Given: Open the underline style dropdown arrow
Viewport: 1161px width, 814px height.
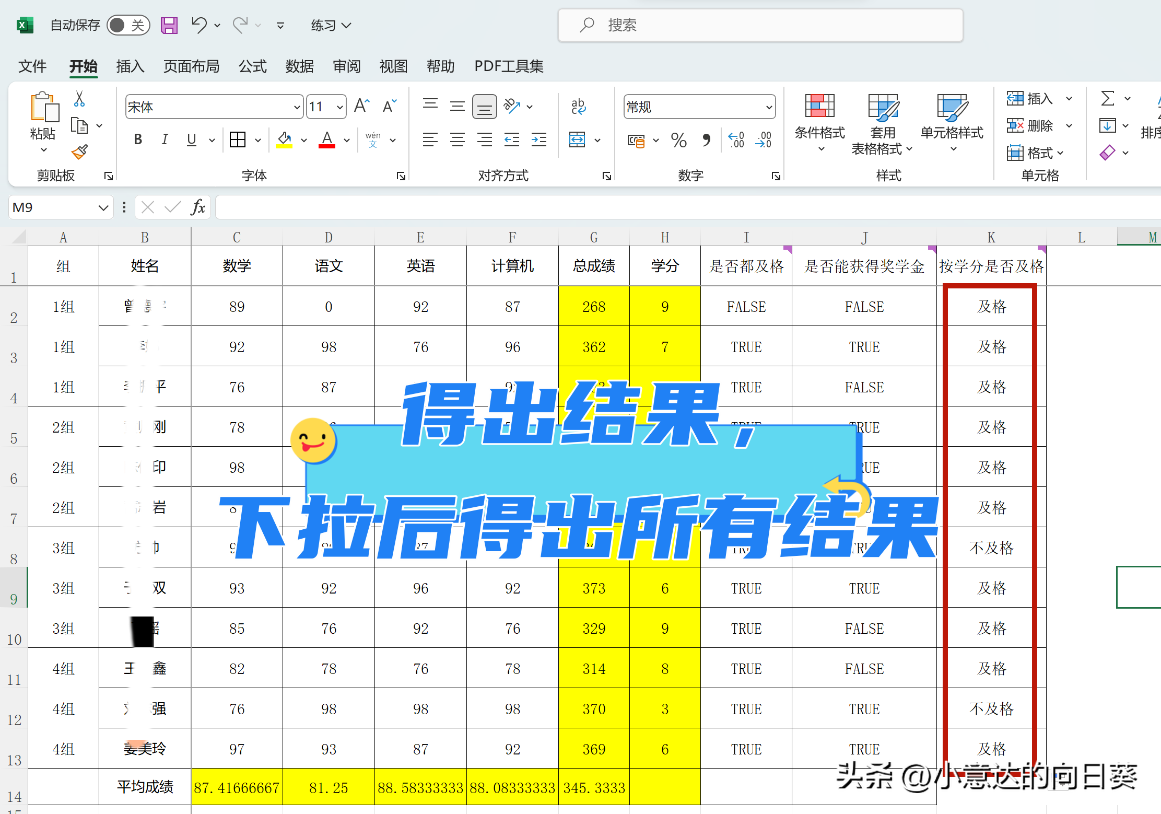Looking at the screenshot, I should pos(212,140).
